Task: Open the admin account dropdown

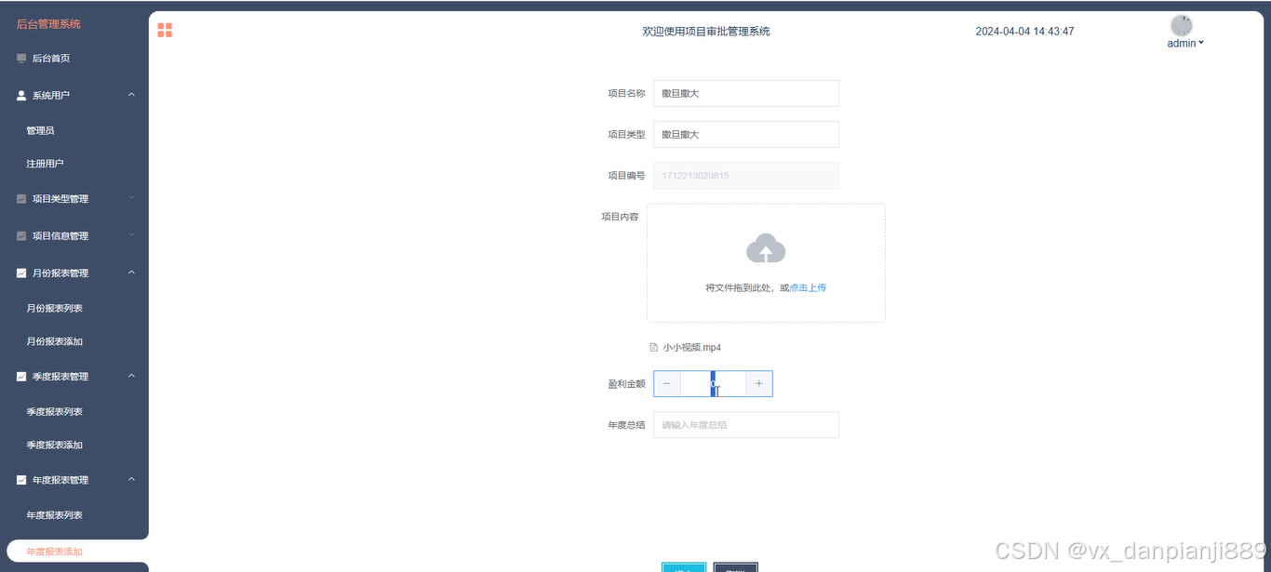Action: pos(1185,43)
